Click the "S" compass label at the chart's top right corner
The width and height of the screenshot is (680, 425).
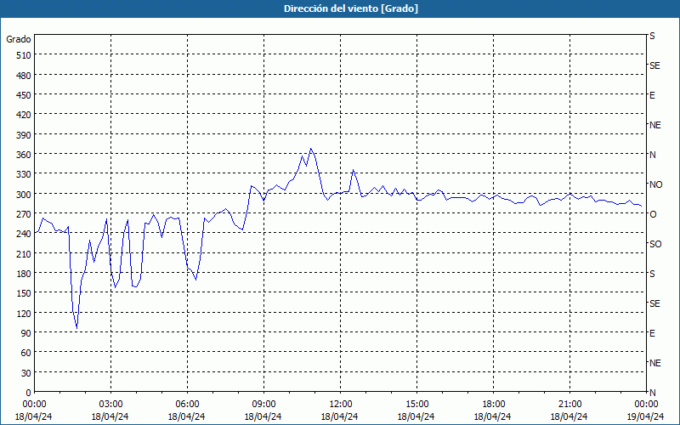pyautogui.click(x=652, y=36)
